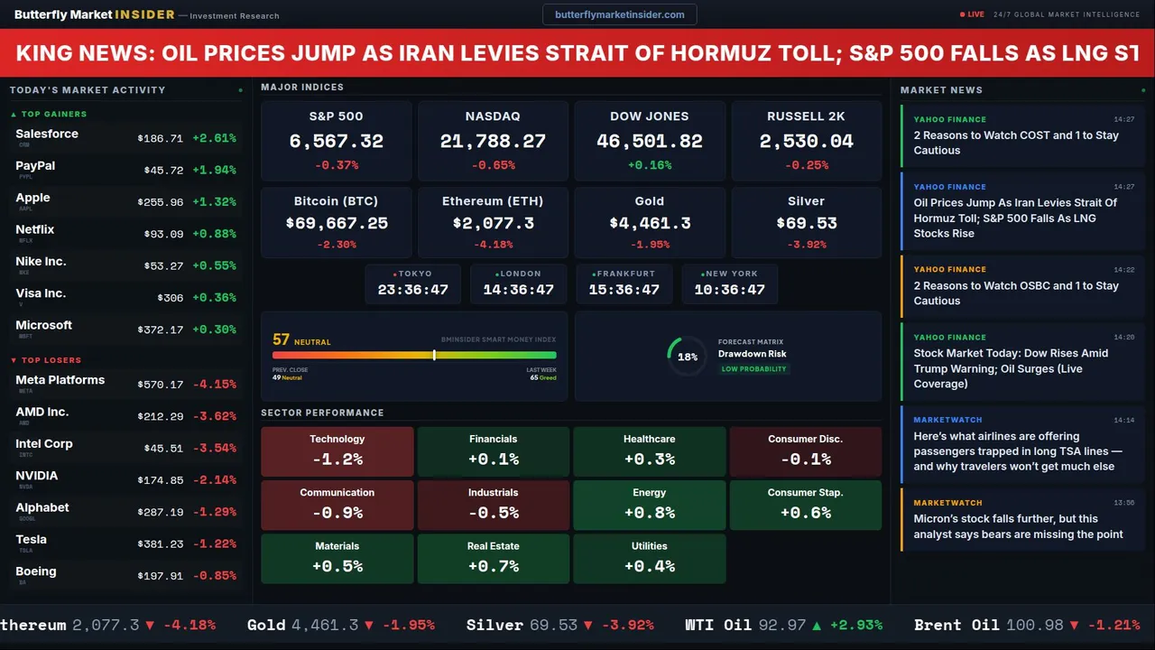The width and height of the screenshot is (1155, 650).
Task: Click the Top Losers red triangle icon
Action: pos(14,360)
